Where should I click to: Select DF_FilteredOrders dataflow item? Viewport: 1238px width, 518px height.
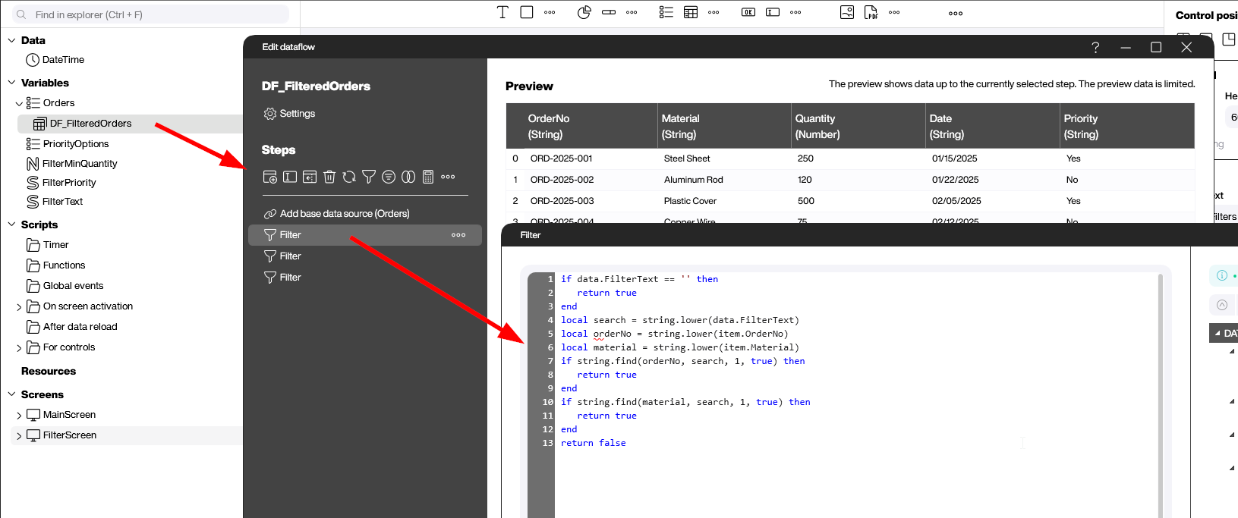pyautogui.click(x=90, y=124)
